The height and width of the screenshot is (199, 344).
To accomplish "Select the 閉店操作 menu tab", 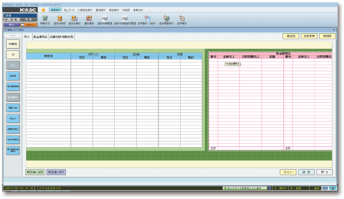I will click(x=114, y=10).
